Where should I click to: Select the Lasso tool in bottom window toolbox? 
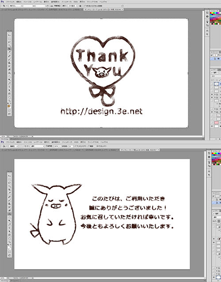(10, 183)
